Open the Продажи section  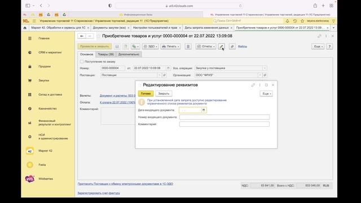(x=45, y=67)
